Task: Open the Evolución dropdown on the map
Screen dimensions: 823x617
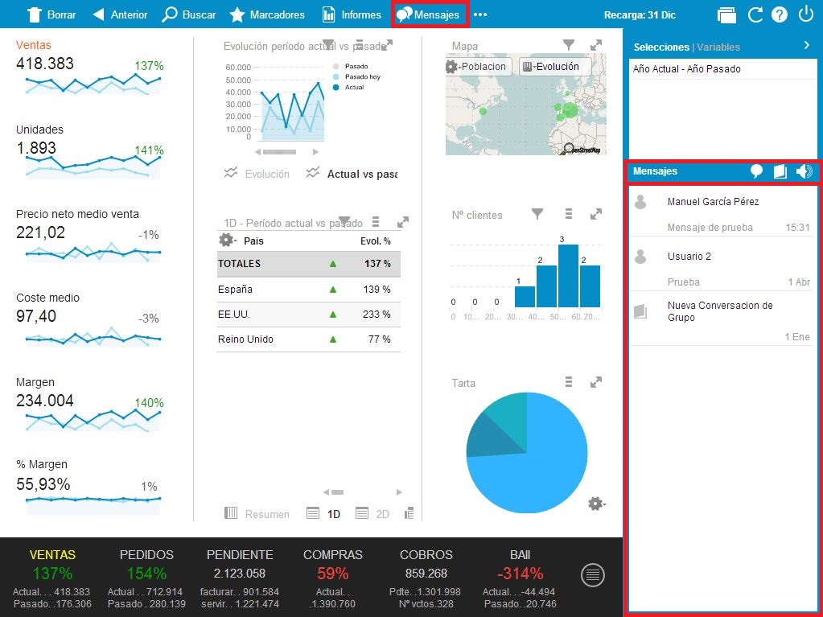Action: [553, 67]
